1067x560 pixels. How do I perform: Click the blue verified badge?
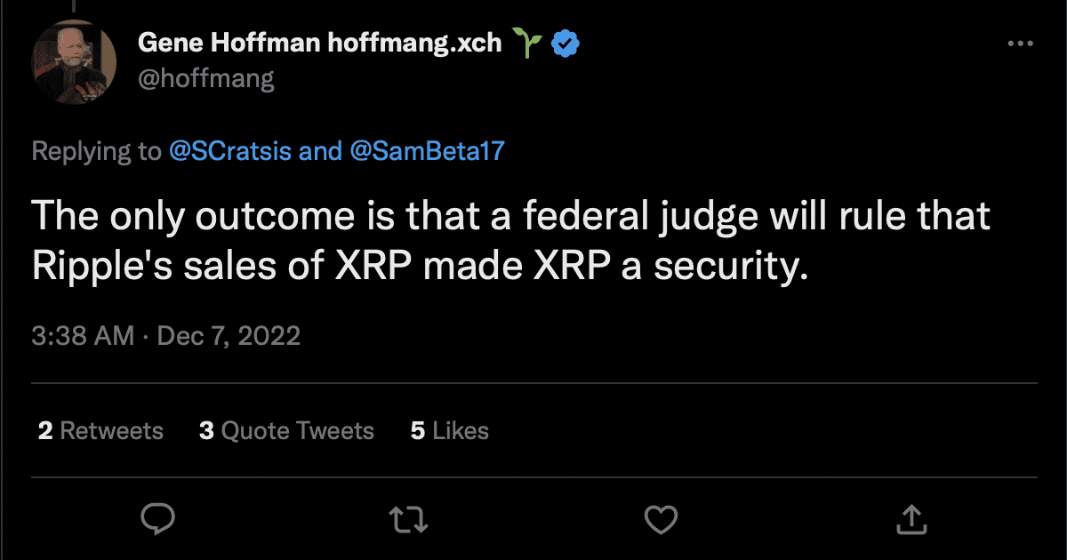pyautogui.click(x=566, y=42)
